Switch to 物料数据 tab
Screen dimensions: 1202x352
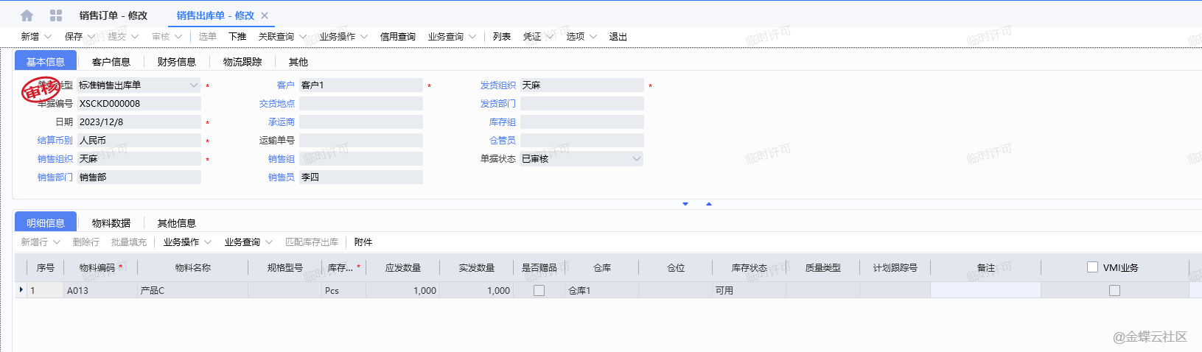(x=111, y=223)
